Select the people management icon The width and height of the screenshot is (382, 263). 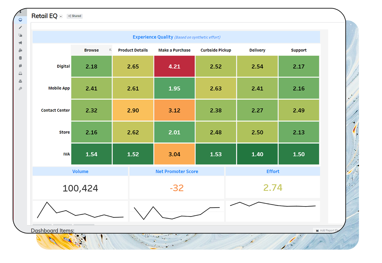21,81
